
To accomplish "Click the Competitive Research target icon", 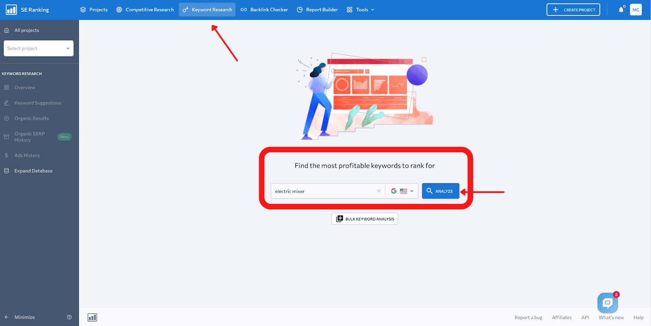I will [119, 10].
